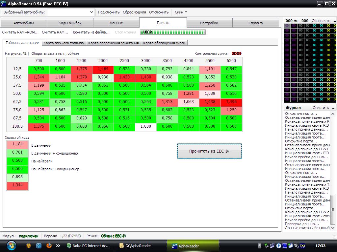This screenshot has width=337, height=252.
Task: Switch to Nokia PC Internet Access taskbar item
Action: pyautogui.click(x=90, y=246)
